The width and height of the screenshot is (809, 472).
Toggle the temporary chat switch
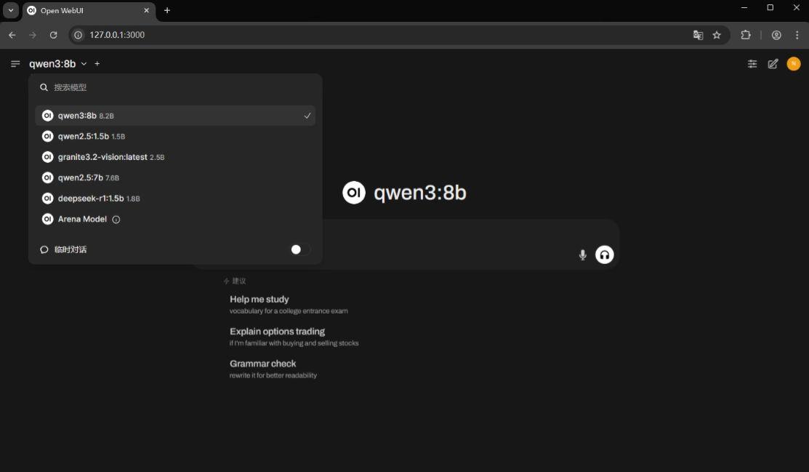(x=300, y=249)
